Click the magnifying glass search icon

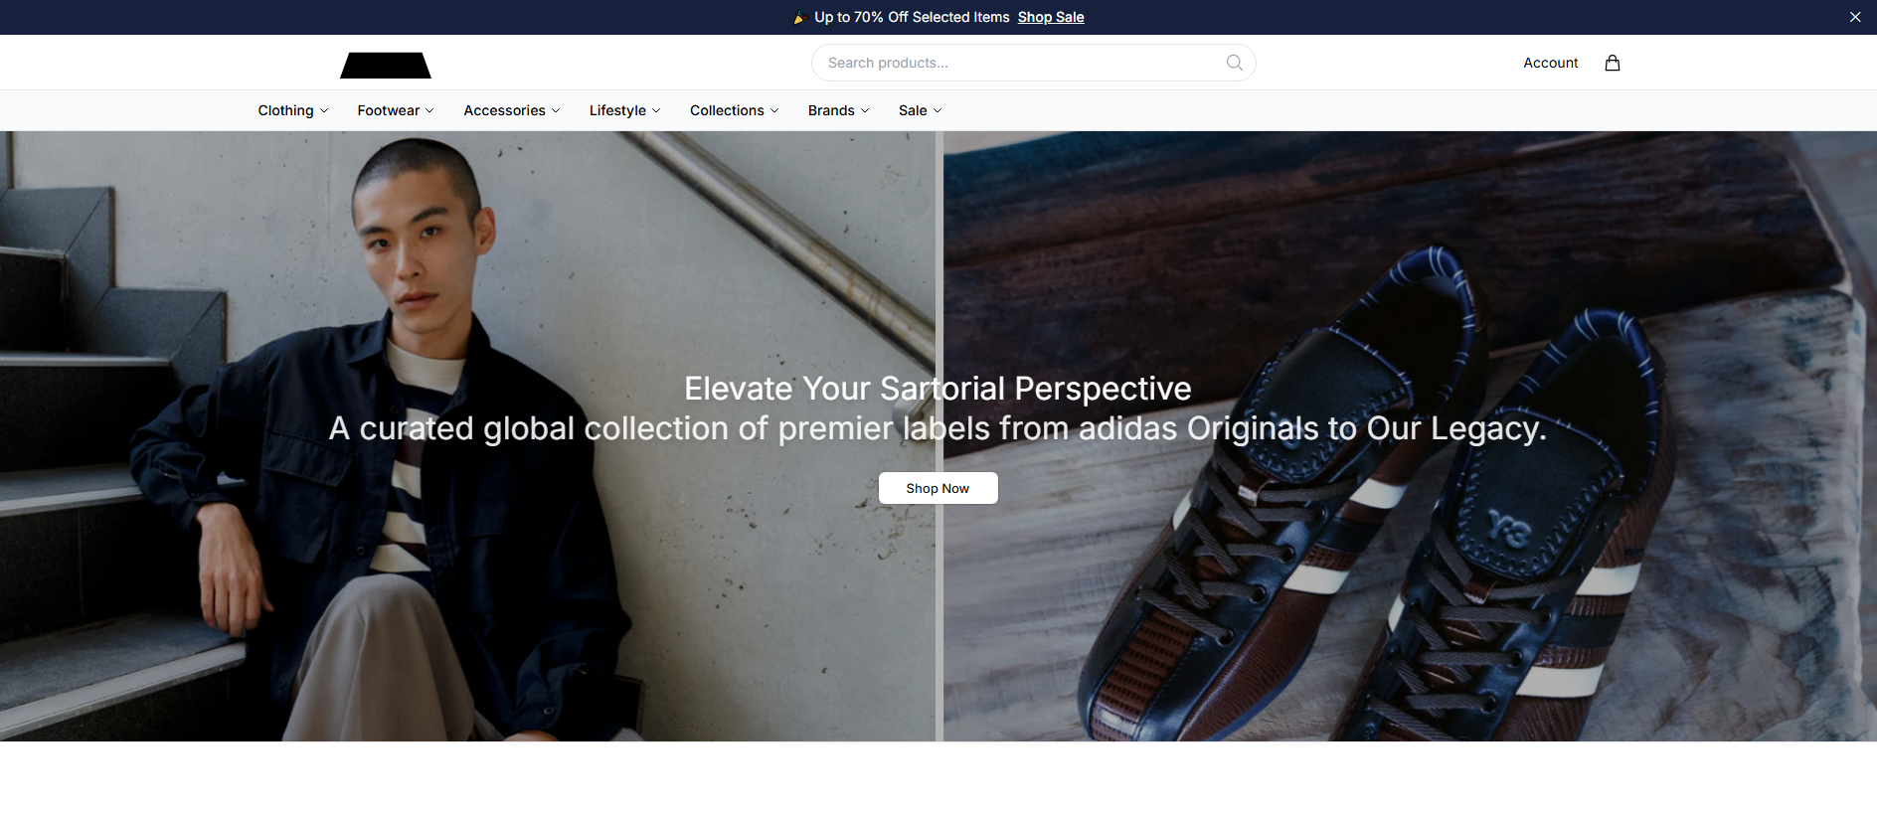pyautogui.click(x=1235, y=63)
